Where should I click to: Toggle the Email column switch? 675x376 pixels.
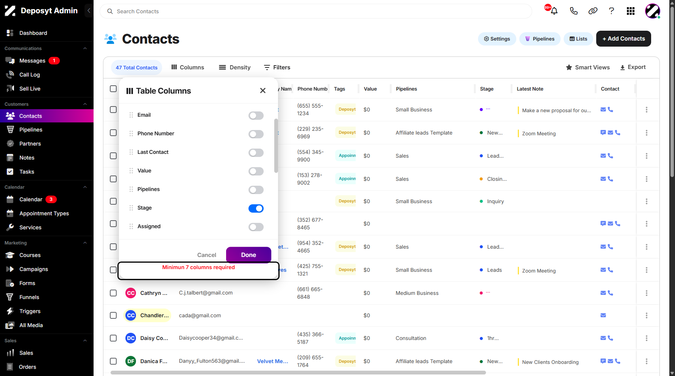[256, 115]
